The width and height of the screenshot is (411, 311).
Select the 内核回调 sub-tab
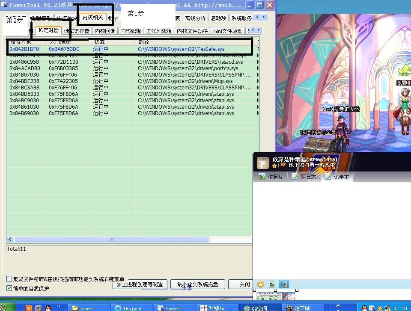click(105, 31)
